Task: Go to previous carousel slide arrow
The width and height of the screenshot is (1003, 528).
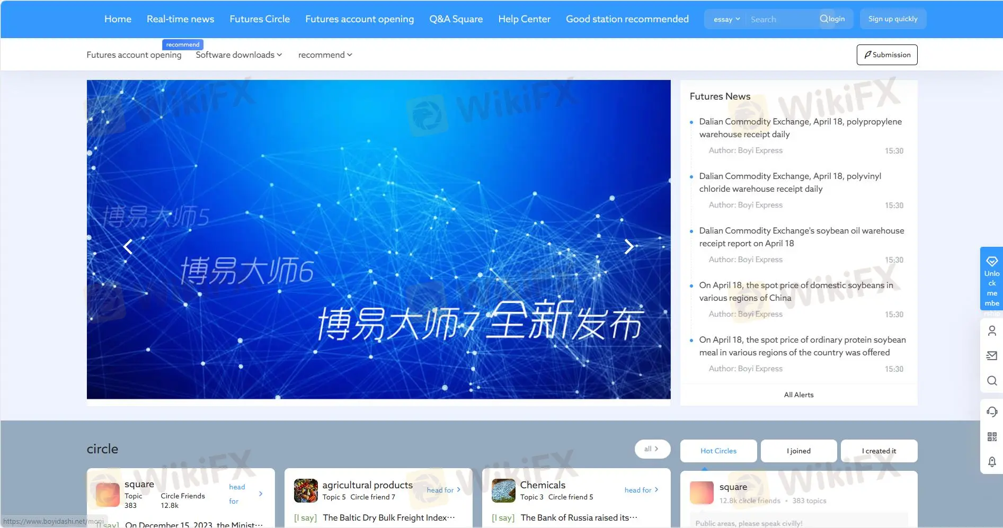Action: coord(128,247)
